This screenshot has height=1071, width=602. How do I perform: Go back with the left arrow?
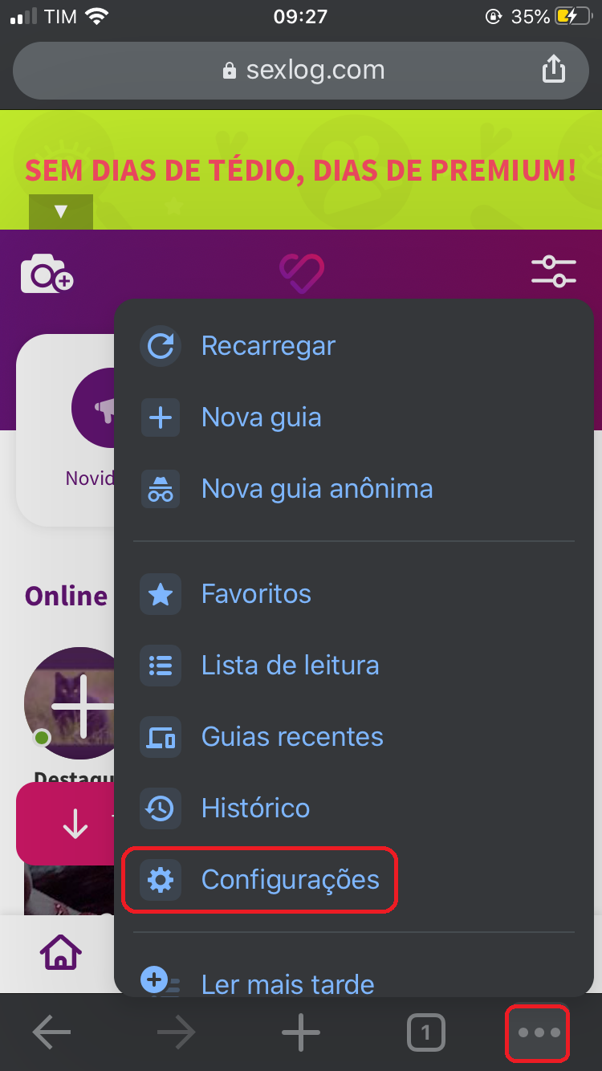pos(51,1032)
